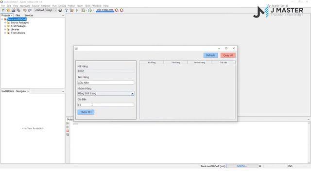This screenshot has height=175, width=311.
Task: Click the Redo toolbar icon
Action: point(30,10)
